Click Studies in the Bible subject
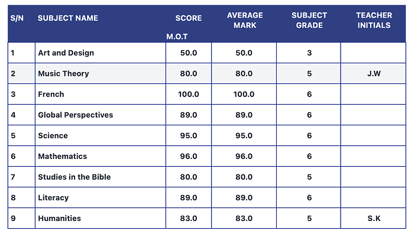This screenshot has height=237, width=408. (74, 177)
